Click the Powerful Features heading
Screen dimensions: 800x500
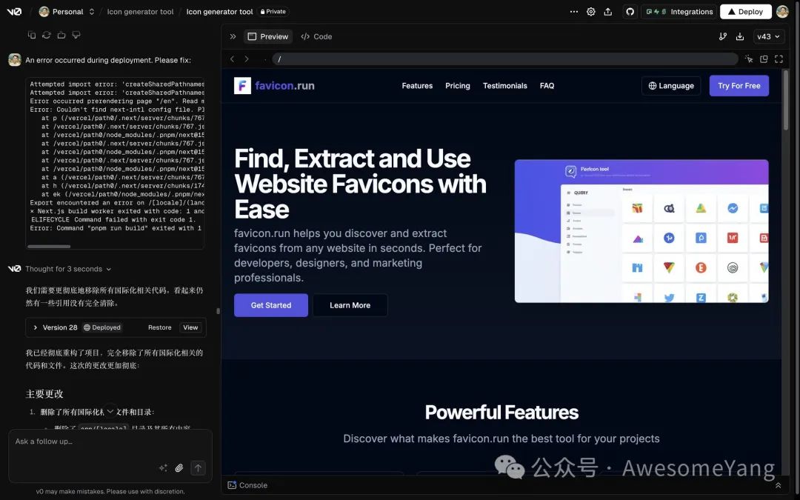tap(501, 413)
